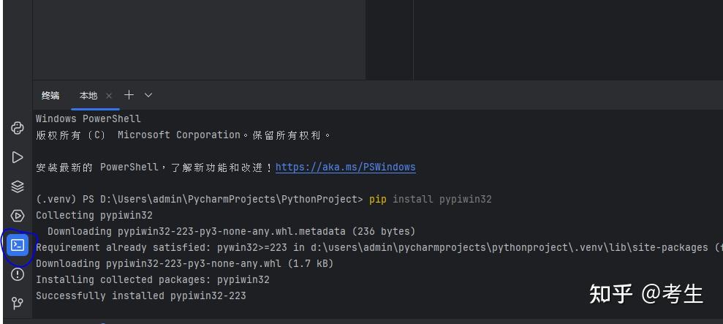Viewport: 723px width, 324px height.
Task: Open the Problems tool window
Action: 18,274
